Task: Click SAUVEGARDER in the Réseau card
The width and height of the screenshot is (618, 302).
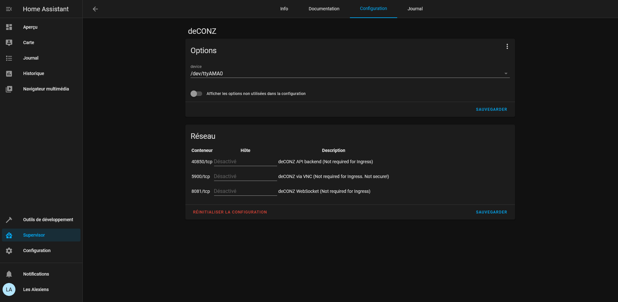Action: point(492,212)
